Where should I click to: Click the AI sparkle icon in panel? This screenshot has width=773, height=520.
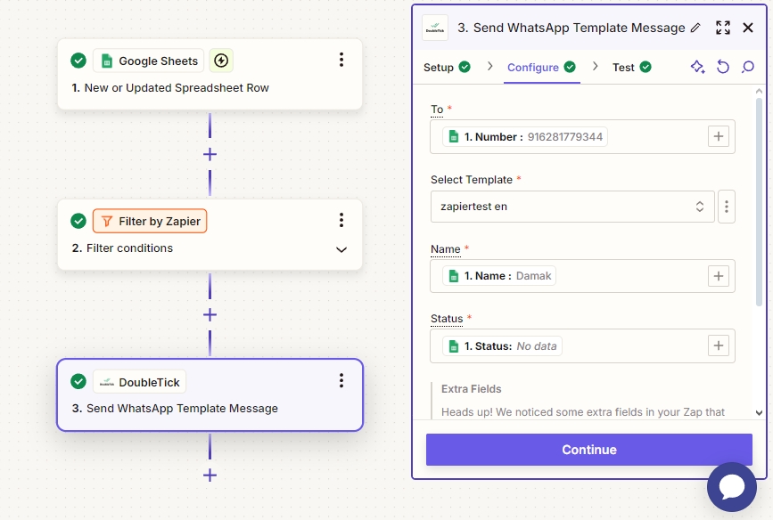(x=697, y=67)
